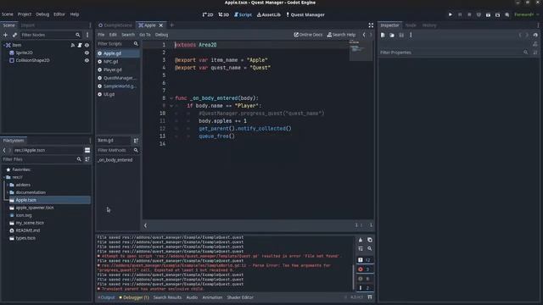
Task: Open the Scene menu in the top bar
Action: (8, 14)
